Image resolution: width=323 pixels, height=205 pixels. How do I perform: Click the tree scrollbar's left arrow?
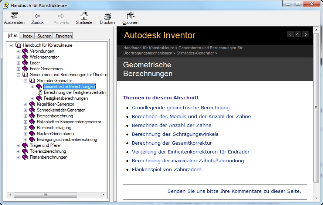[10, 195]
